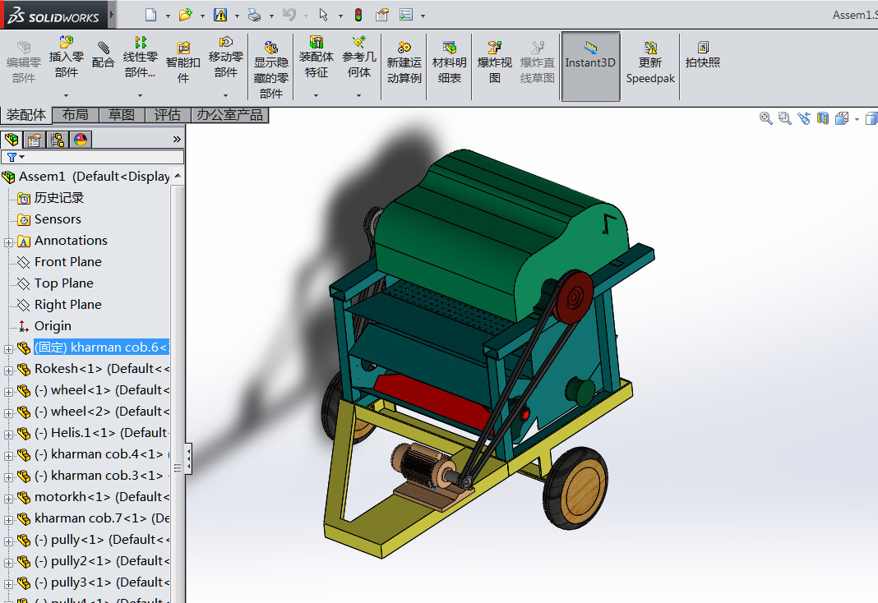Screen dimensions: 878x603
Task: Expand the Annotations tree node
Action: [9, 242]
